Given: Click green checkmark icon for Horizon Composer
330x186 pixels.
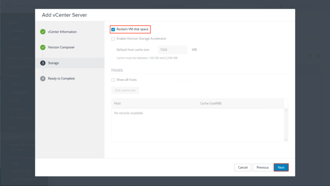Looking at the screenshot, I should 43,47.
